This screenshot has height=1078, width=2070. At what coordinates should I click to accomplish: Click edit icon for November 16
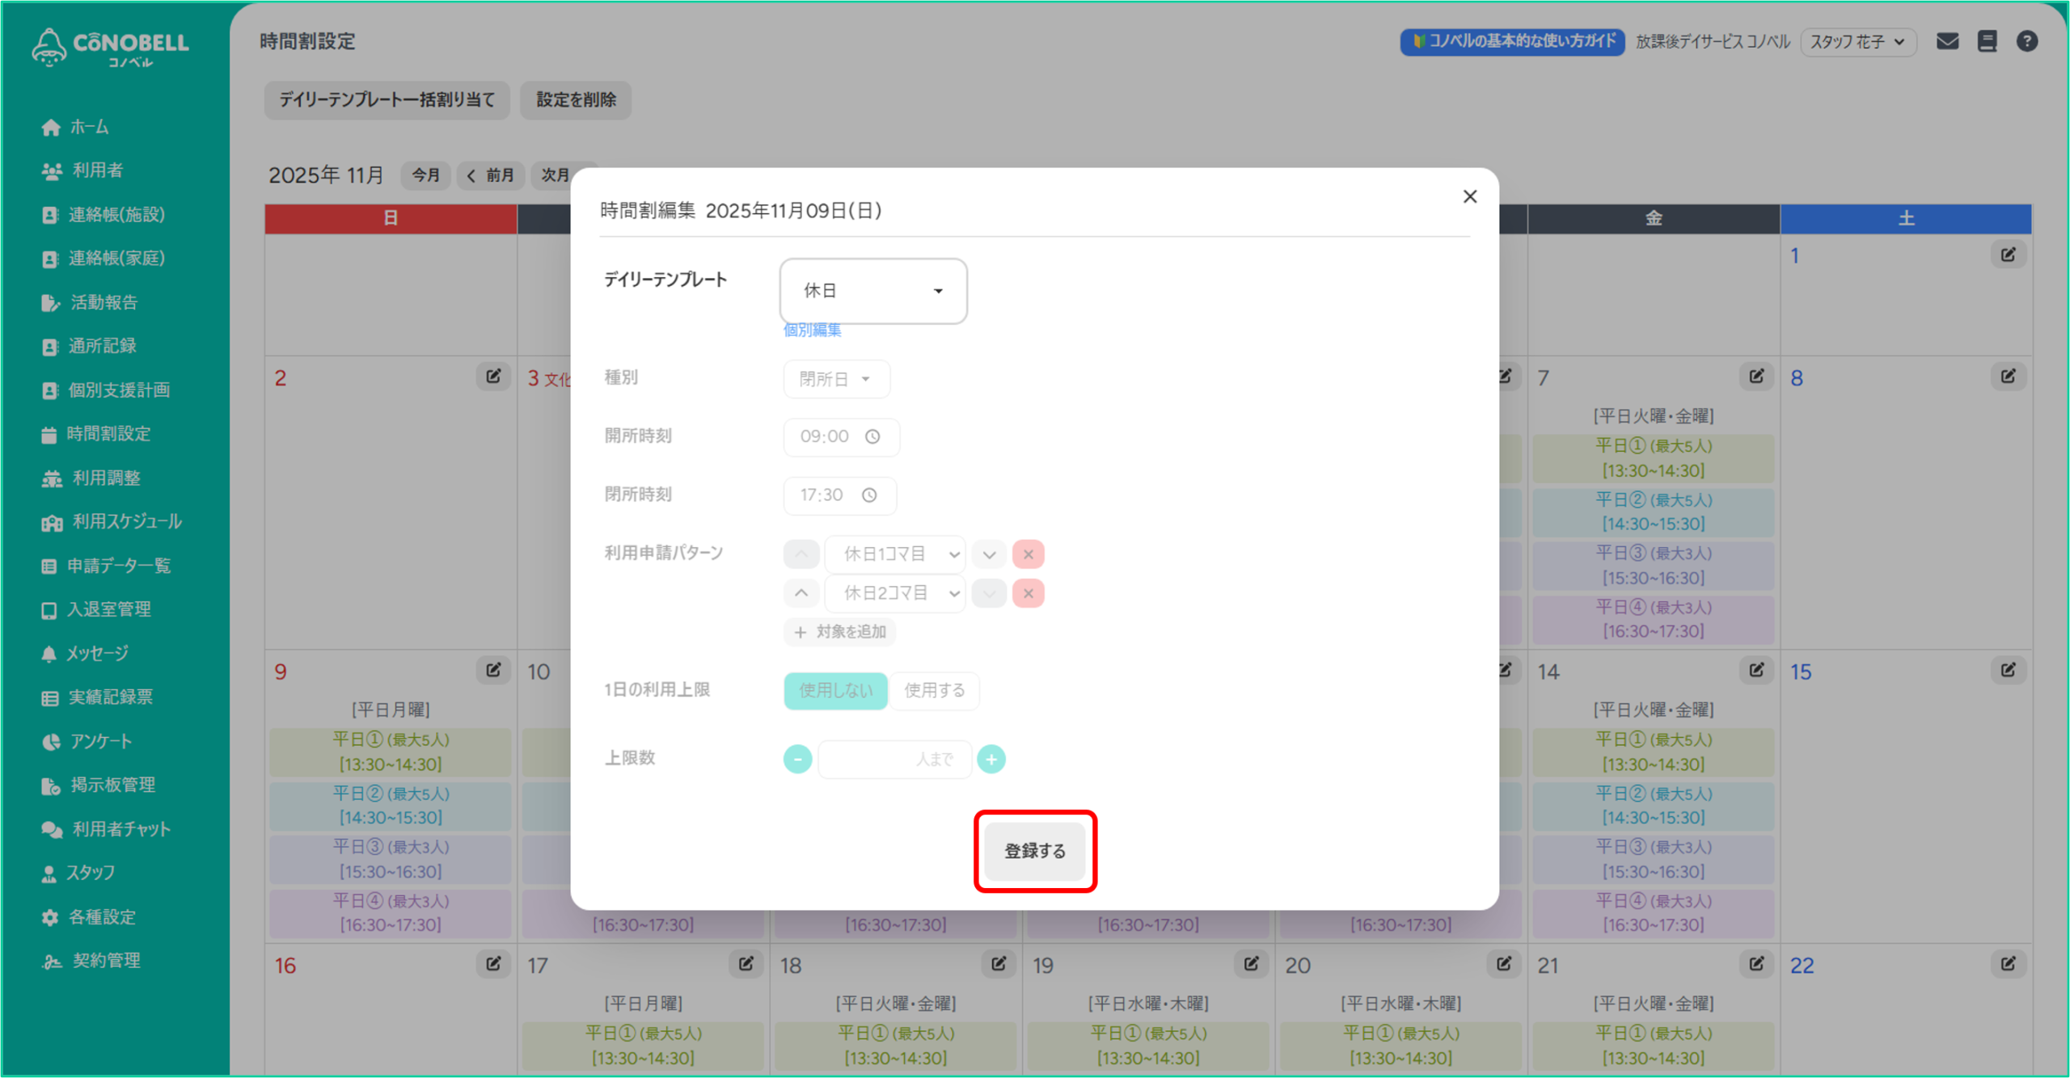click(493, 963)
